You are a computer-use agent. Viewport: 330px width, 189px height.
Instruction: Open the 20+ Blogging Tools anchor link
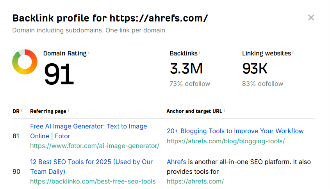click(x=235, y=131)
